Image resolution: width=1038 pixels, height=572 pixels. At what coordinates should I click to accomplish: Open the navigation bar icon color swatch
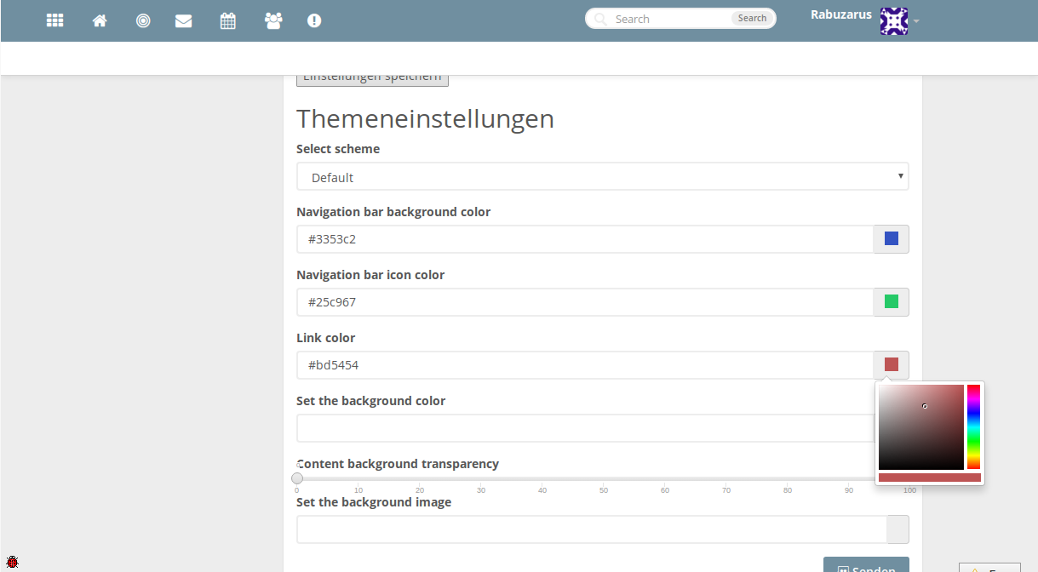(891, 302)
